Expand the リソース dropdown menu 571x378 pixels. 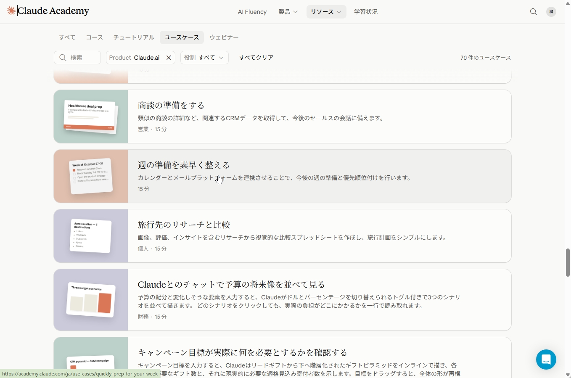point(326,12)
